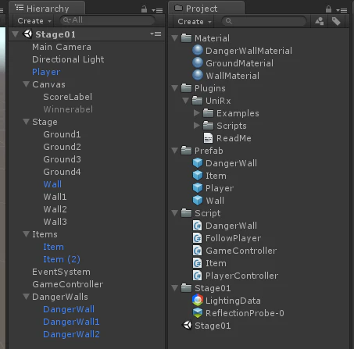
Task: Open the Stage01 scene context menu
Action: (x=156, y=34)
